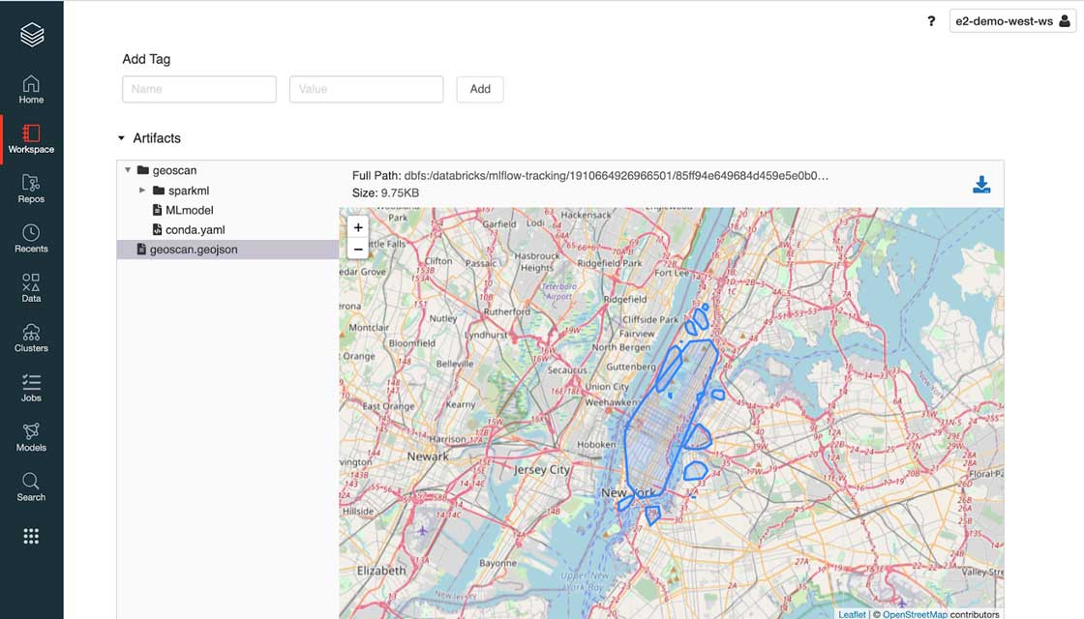The height and width of the screenshot is (619, 1084).
Task: Open the Repos sidebar icon
Action: [x=31, y=189]
